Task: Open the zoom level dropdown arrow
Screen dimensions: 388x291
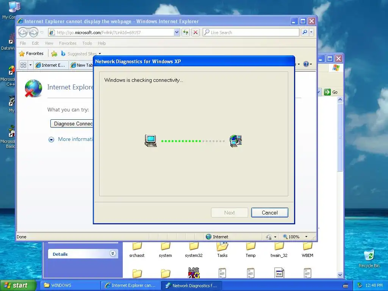Action: click(x=306, y=237)
